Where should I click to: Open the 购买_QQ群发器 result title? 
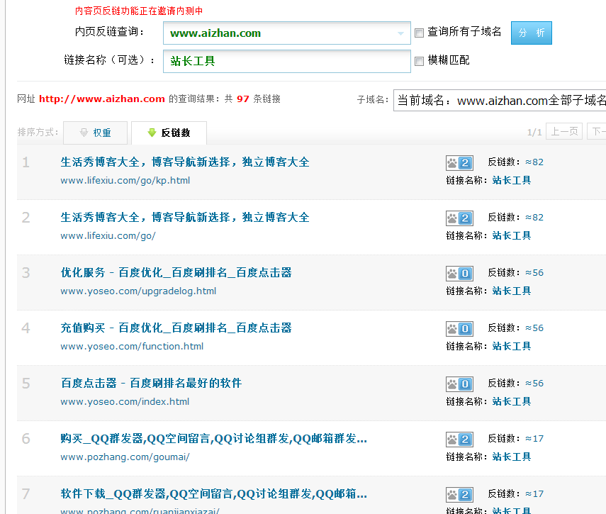(214, 438)
